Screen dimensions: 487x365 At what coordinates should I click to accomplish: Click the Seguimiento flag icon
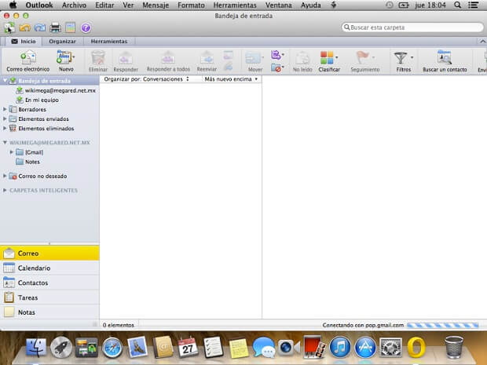pos(362,58)
